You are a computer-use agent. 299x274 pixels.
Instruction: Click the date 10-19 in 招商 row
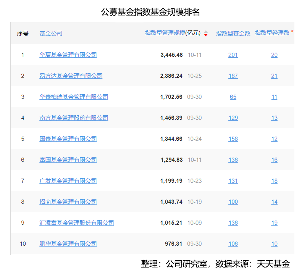[194, 201]
